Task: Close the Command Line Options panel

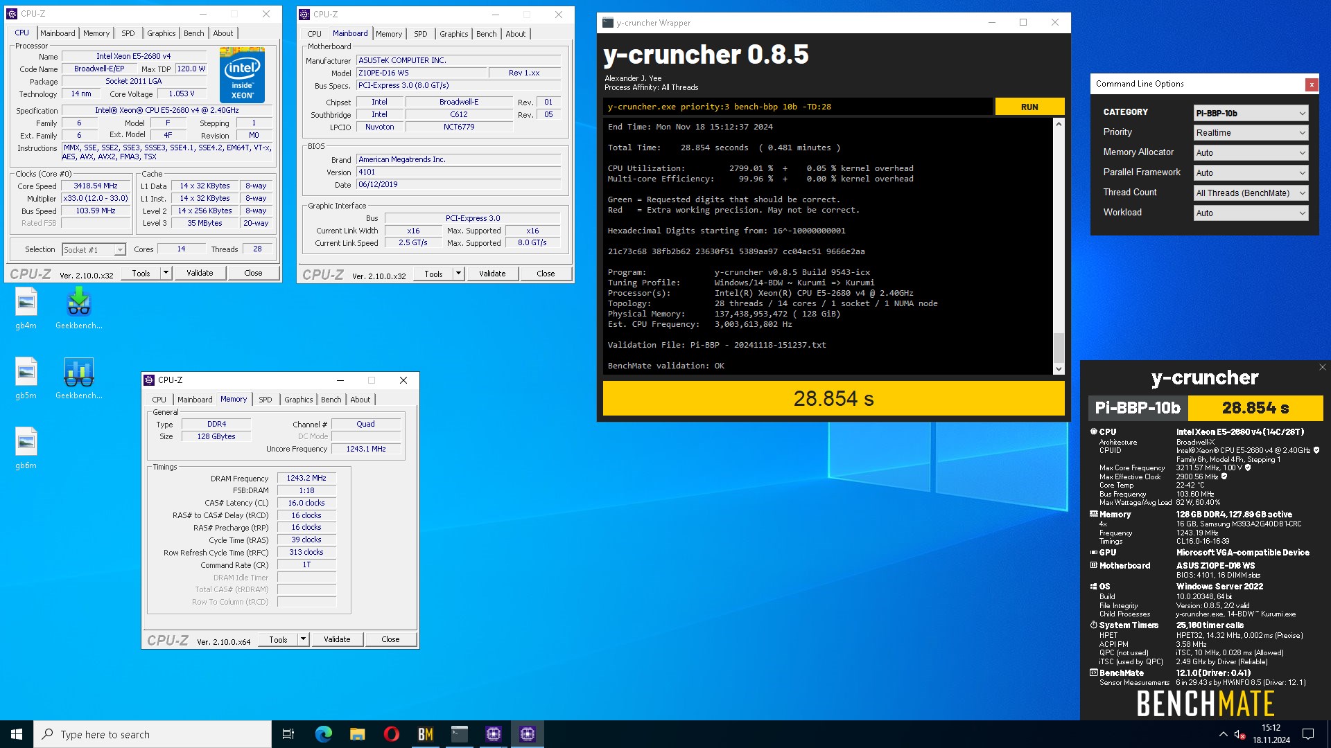Action: [1311, 84]
